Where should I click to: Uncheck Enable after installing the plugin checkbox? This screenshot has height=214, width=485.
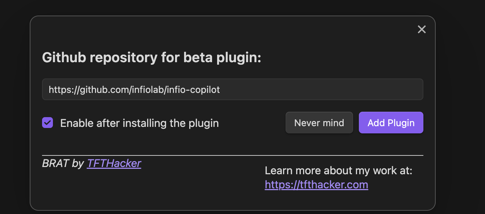[47, 123]
